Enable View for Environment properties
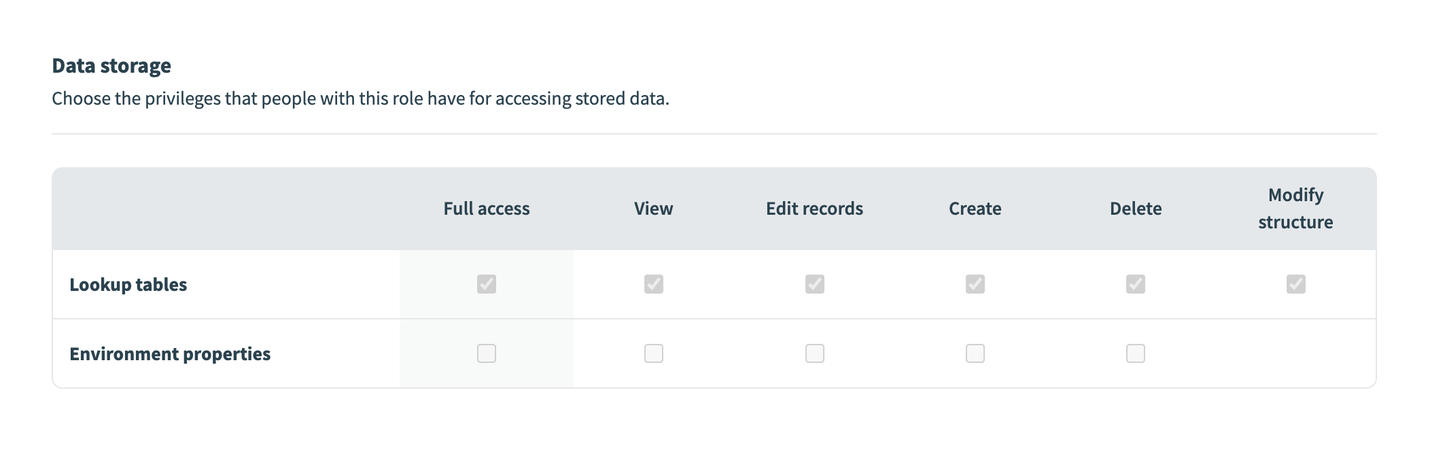The width and height of the screenshot is (1430, 454). [x=654, y=353]
